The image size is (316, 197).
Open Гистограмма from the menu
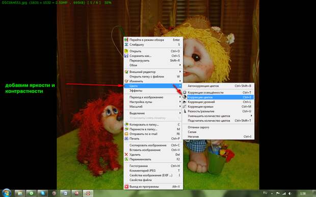(153, 166)
